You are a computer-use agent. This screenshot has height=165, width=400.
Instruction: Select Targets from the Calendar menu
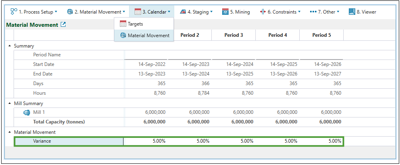coord(135,24)
